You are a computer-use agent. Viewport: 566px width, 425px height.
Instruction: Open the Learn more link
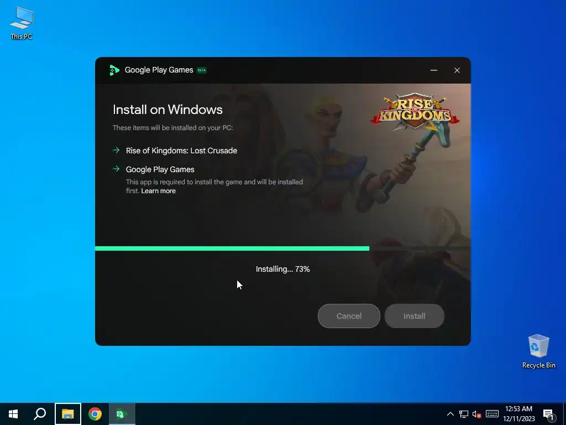point(158,191)
